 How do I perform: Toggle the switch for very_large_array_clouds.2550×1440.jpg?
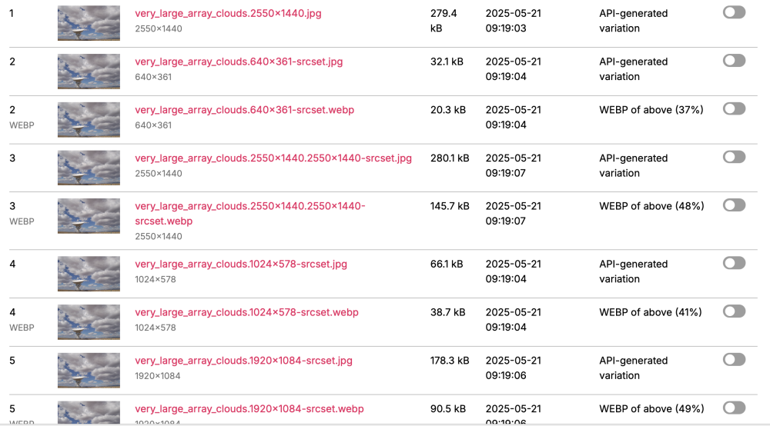[734, 12]
